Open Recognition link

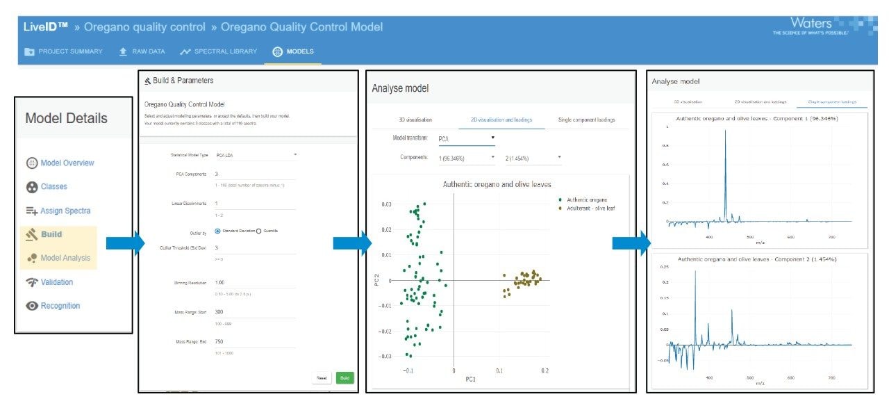(x=60, y=306)
